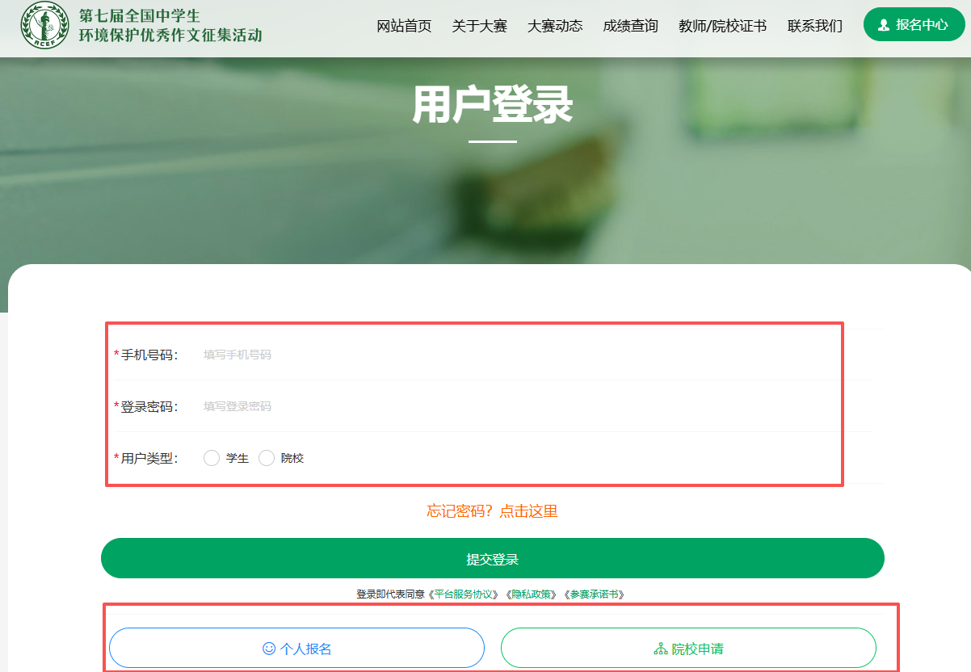The image size is (971, 672).
Task: Select the 学生 user type radio button
Action: (212, 458)
